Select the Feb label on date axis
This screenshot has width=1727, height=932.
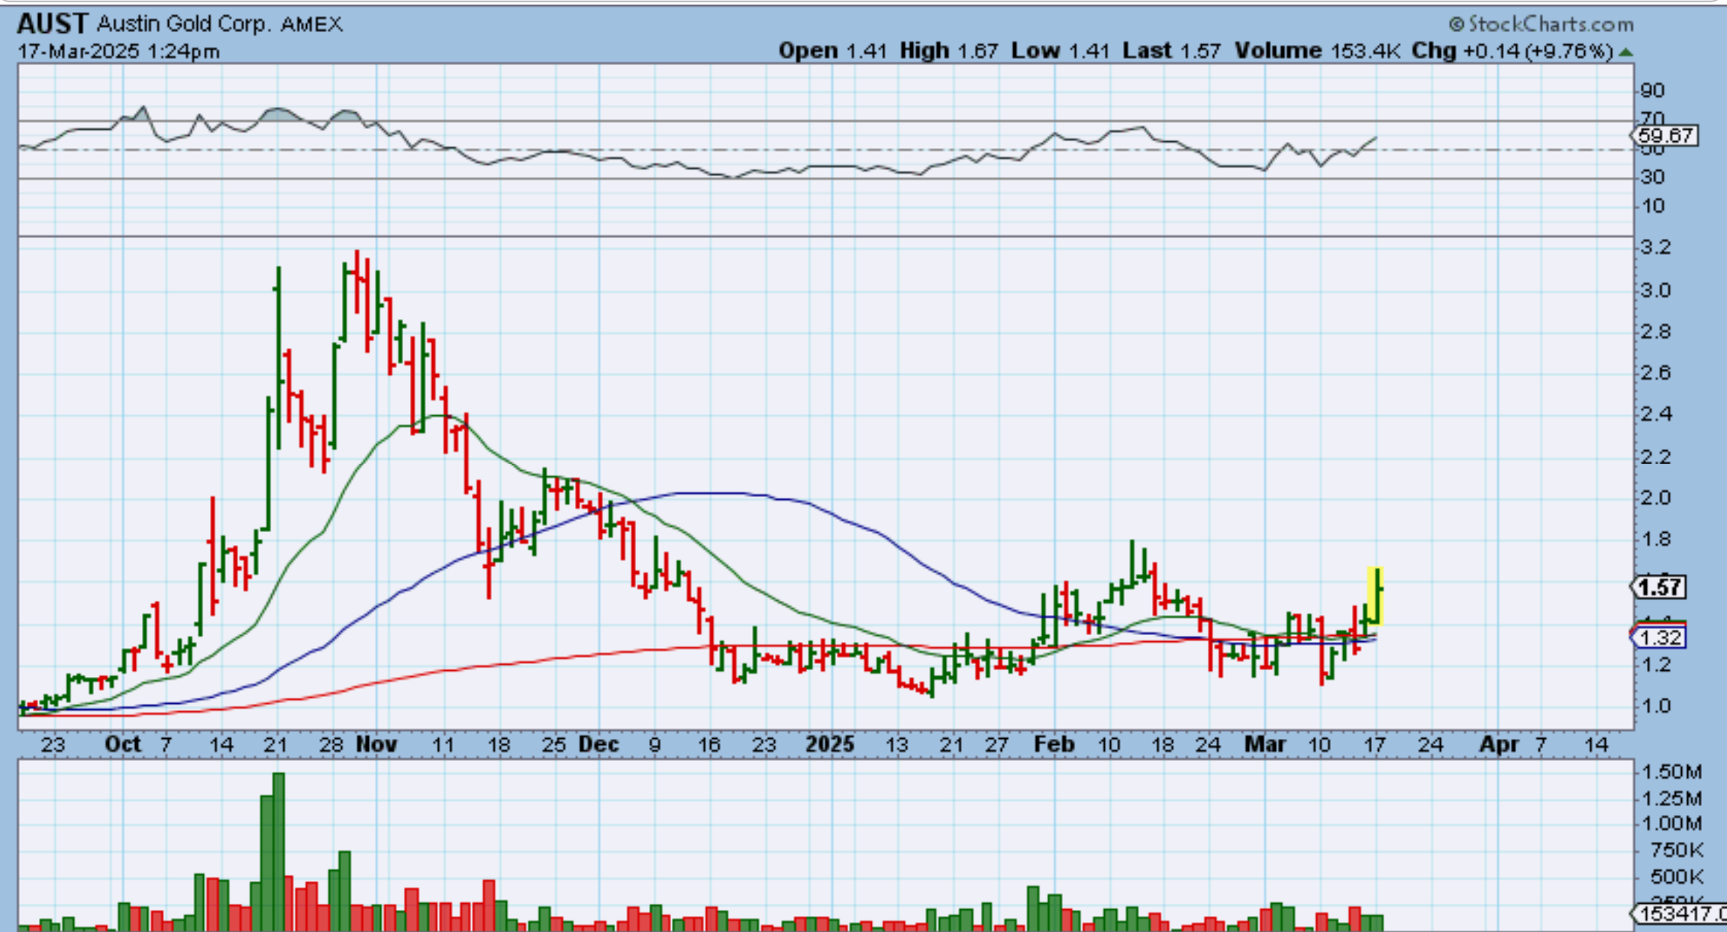[x=1054, y=744]
